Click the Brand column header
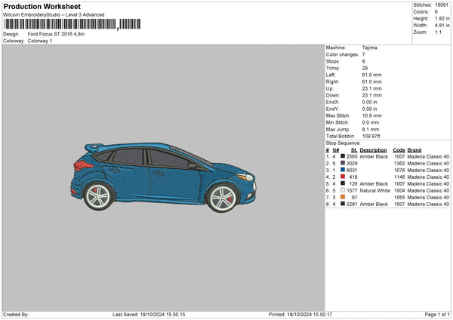The image size is (453, 320). coord(414,149)
